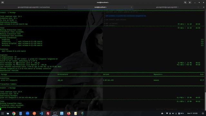This screenshot has height=116, width=206.
Task: Launch Google Chrome from taskbar
Action: point(14,113)
